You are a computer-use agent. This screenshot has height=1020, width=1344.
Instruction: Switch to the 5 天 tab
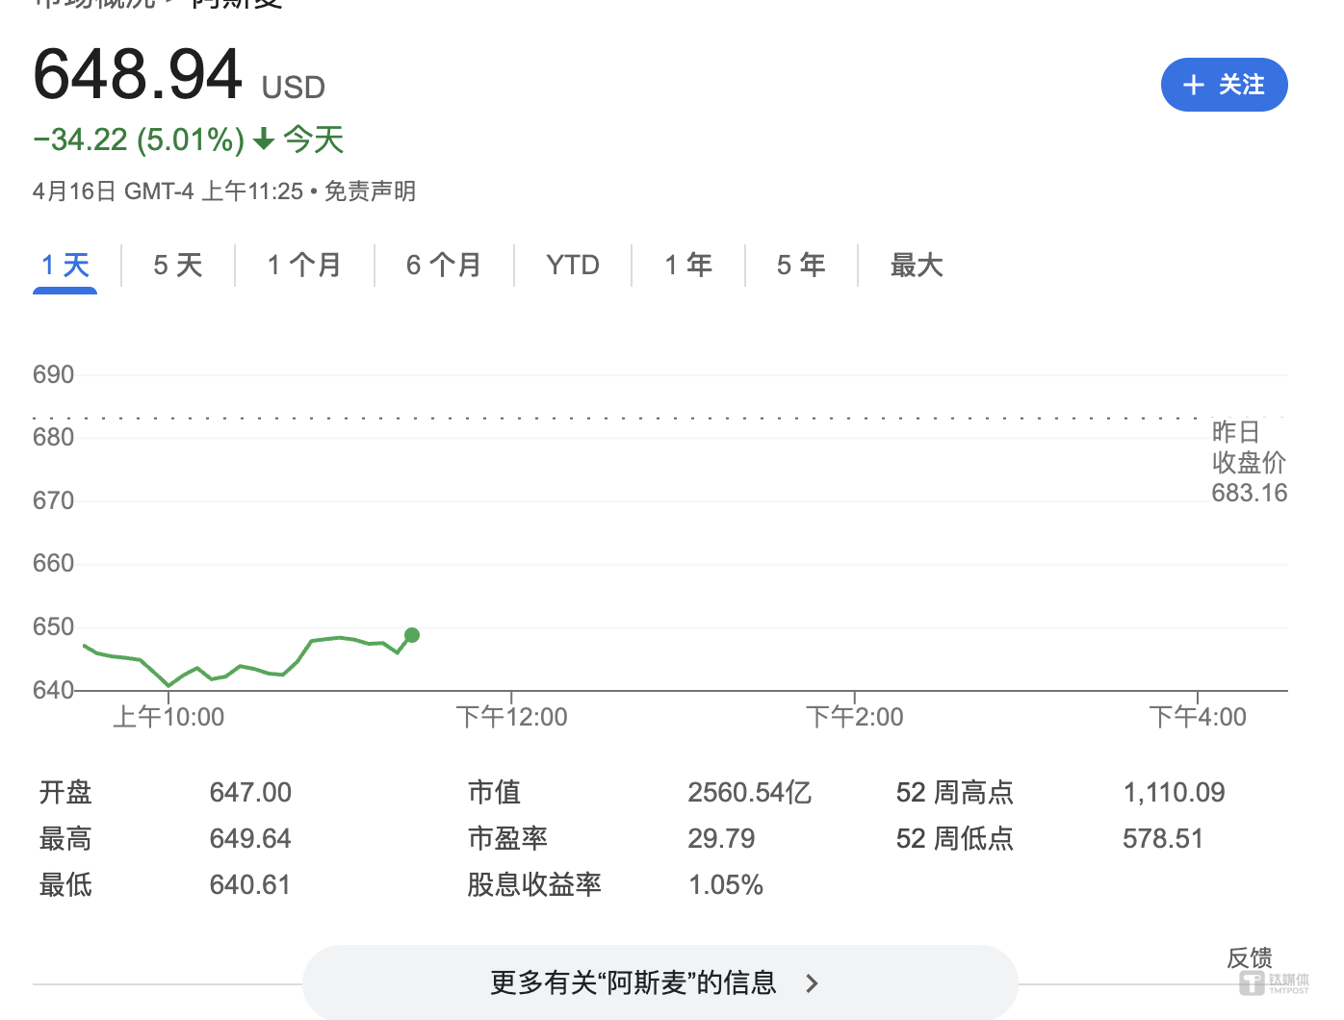[178, 265]
